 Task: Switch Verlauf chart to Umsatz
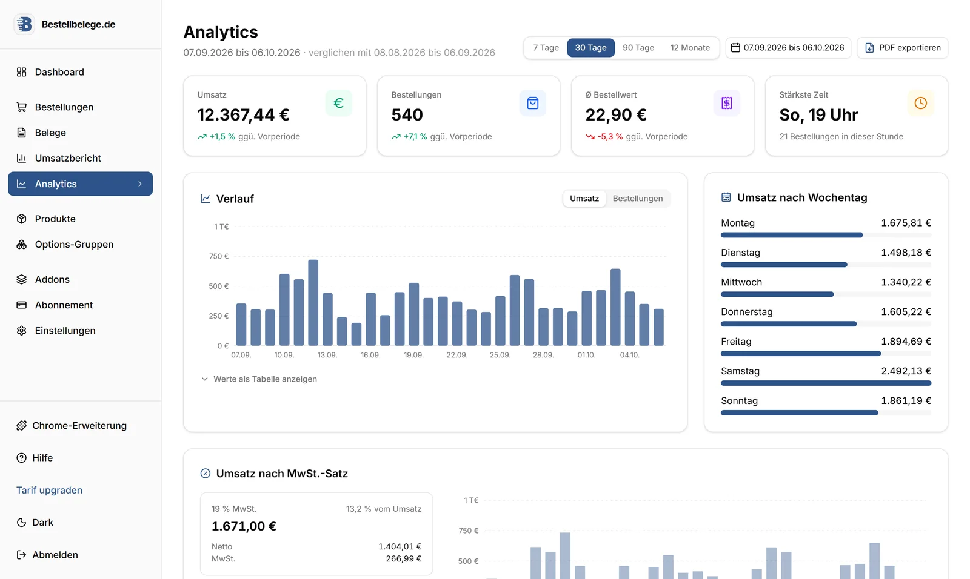pos(584,199)
